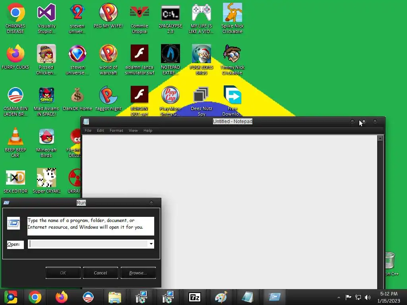Click the OK button in Run dialog
The height and width of the screenshot is (305, 407).
coord(63,273)
